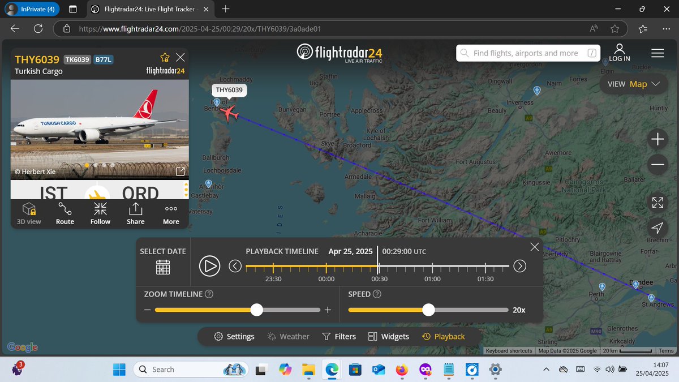Screen dimensions: 679x382
Task: Select the second photo carousel dot
Action: click(96, 165)
